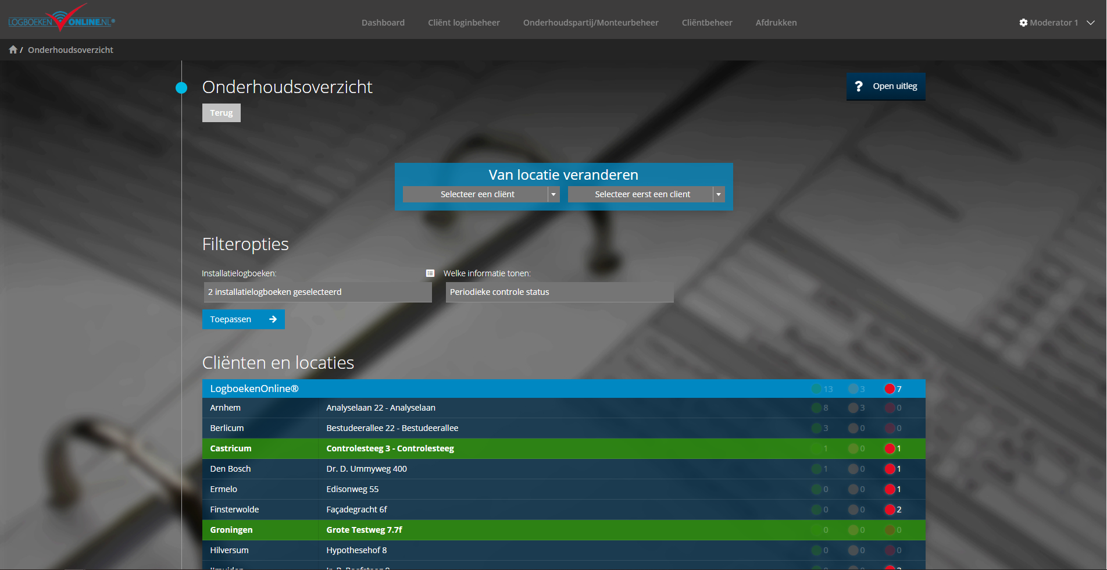Viewport: 1107px width, 570px height.
Task: Click the question mark icon on Open uitleg
Action: (x=859, y=86)
